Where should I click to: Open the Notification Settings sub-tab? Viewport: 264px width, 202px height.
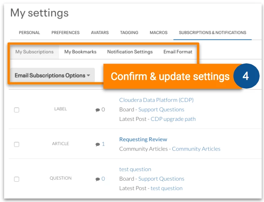pos(130,52)
